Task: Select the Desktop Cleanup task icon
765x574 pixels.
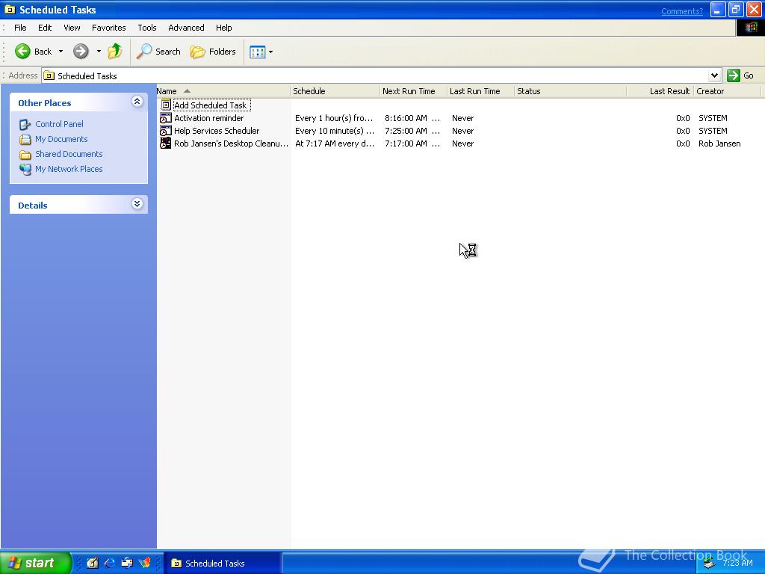Action: pos(166,143)
